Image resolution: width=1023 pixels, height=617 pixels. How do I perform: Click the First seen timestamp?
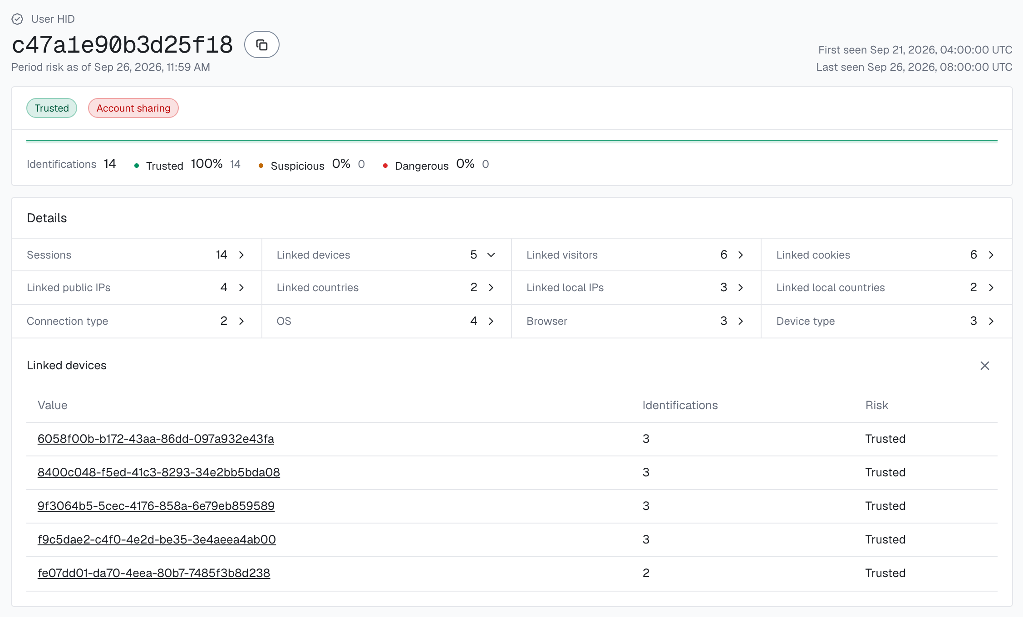click(915, 50)
